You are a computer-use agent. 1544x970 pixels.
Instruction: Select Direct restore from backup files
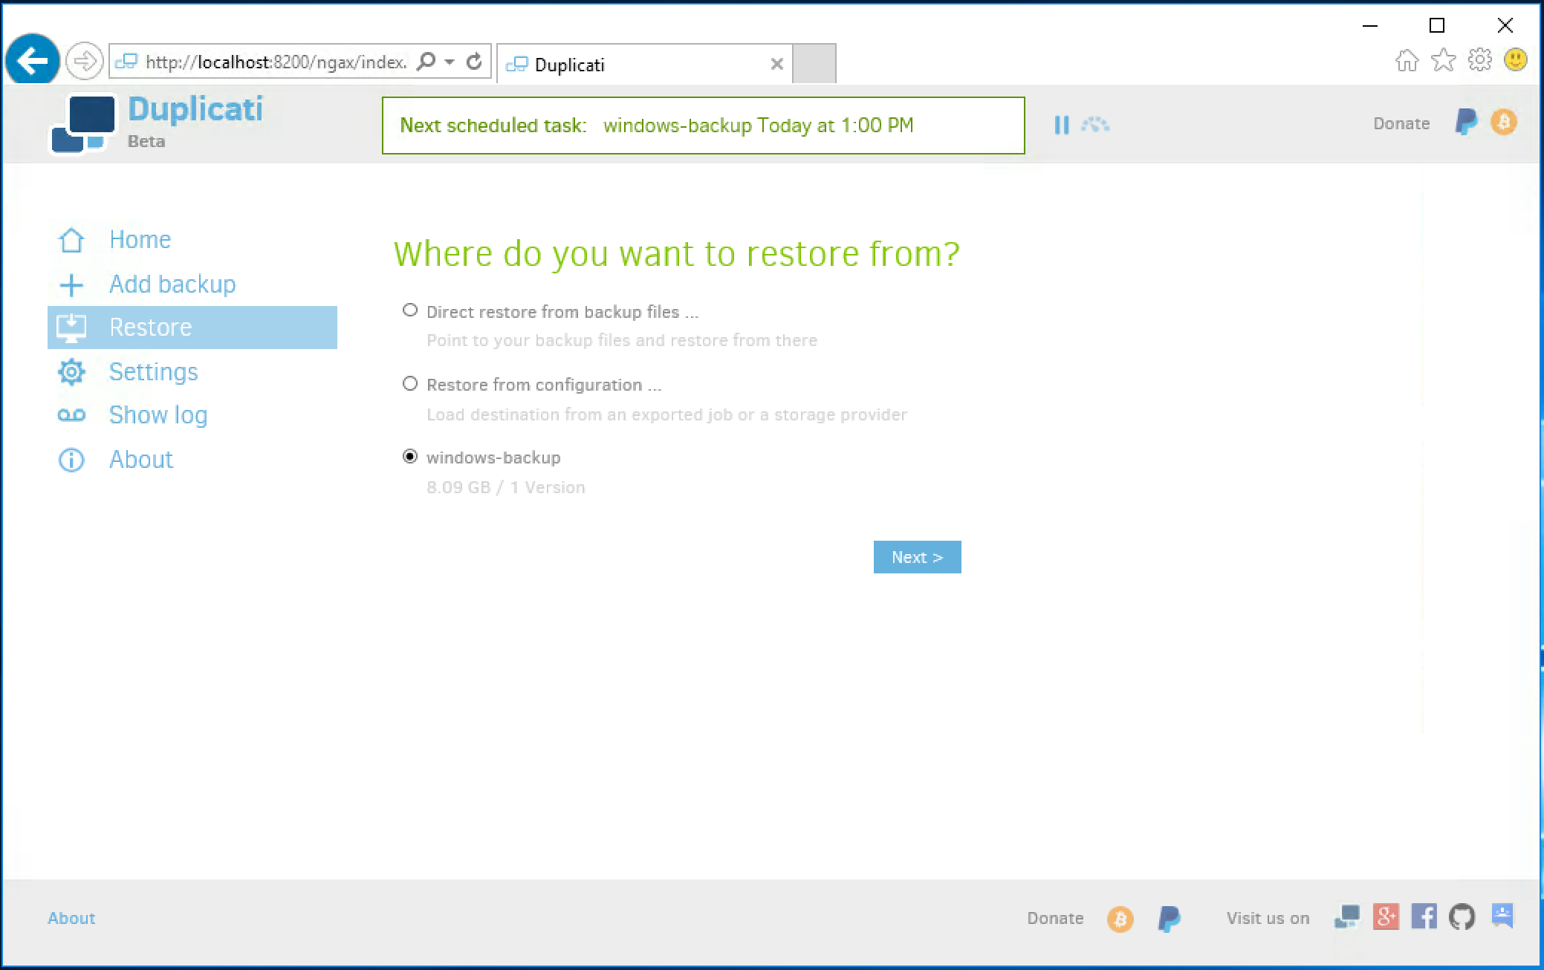click(410, 310)
